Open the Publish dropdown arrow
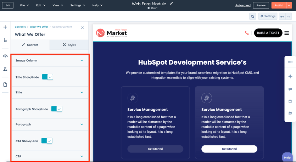Viewport: 296px width, 162px height. [x=289, y=5]
